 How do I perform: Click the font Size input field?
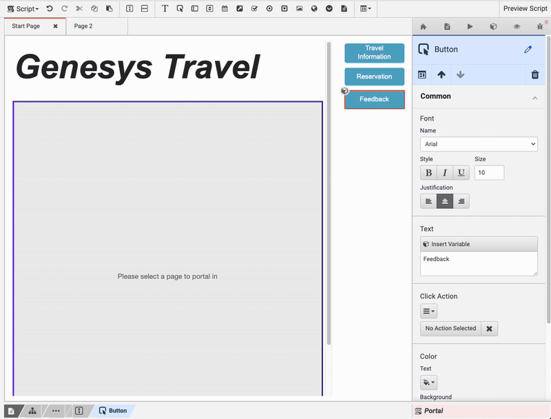click(x=489, y=173)
